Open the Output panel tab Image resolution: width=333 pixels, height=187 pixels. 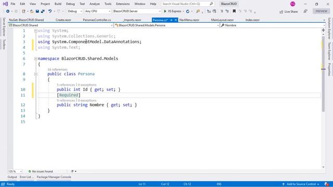click(12, 177)
